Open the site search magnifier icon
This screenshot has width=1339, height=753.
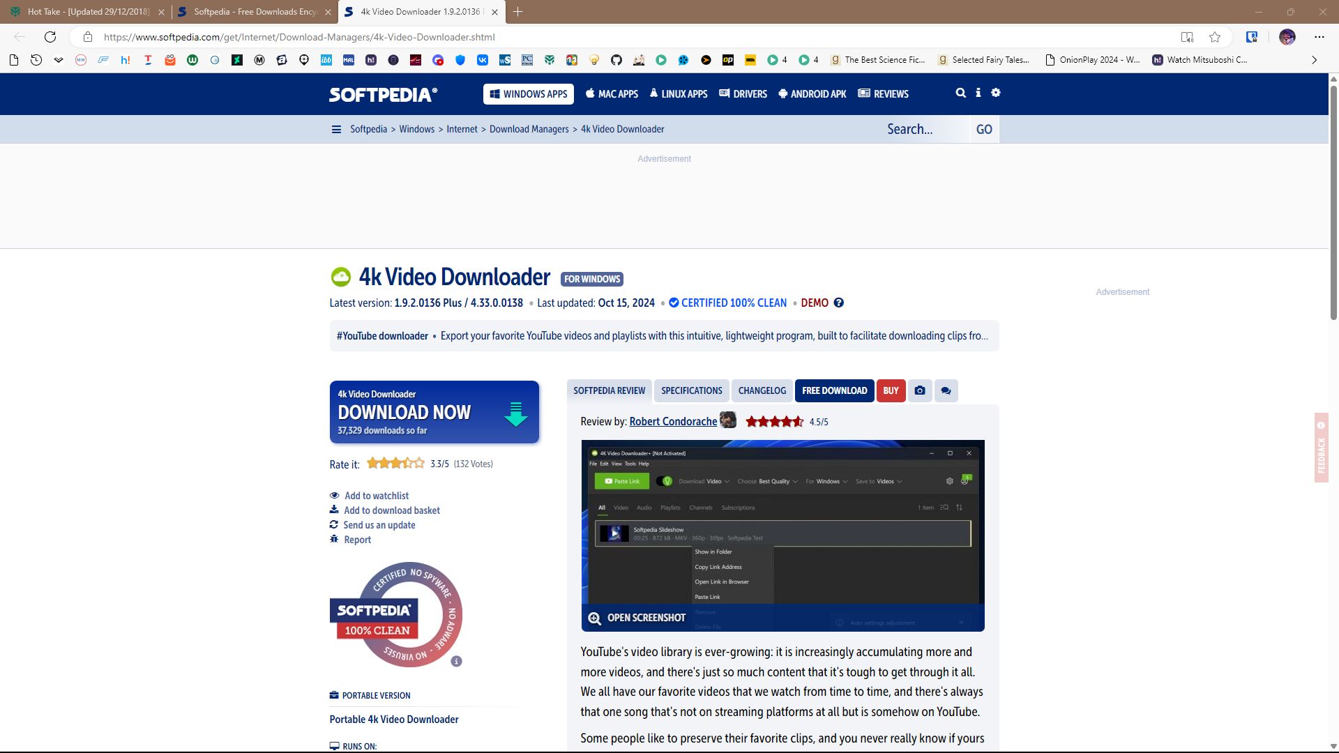click(x=961, y=93)
